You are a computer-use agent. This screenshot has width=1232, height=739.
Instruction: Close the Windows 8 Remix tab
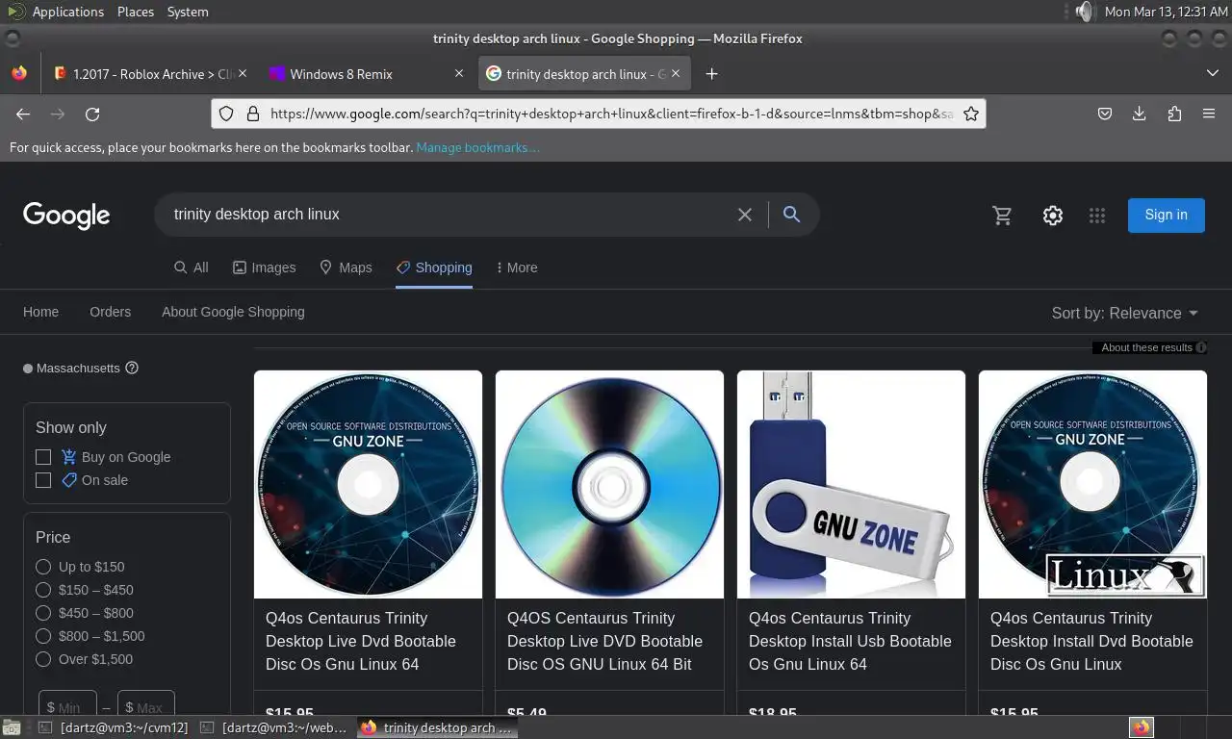459,73
